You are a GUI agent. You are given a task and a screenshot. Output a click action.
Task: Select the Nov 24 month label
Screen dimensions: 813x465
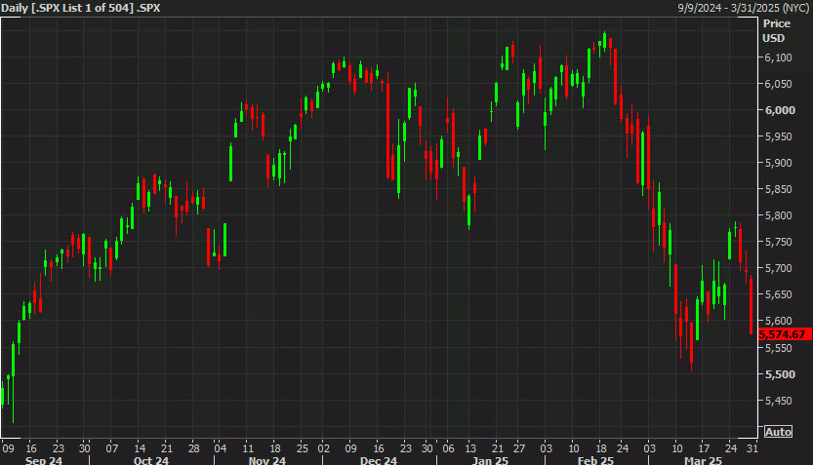click(266, 459)
